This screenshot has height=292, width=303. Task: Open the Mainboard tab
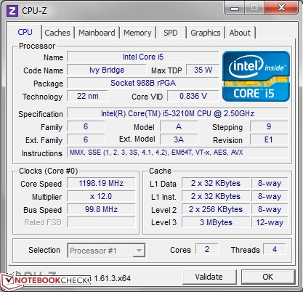click(97, 33)
